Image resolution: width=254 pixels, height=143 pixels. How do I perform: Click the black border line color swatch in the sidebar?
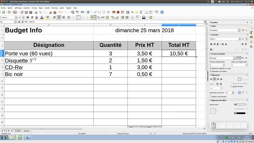[x=240, y=113]
